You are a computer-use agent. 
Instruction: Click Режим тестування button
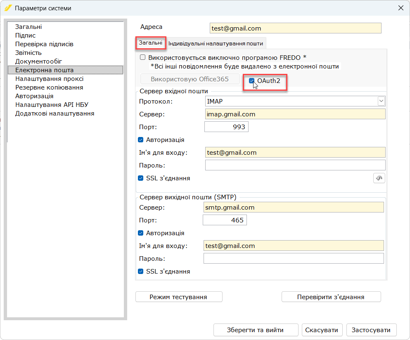pos(179,297)
